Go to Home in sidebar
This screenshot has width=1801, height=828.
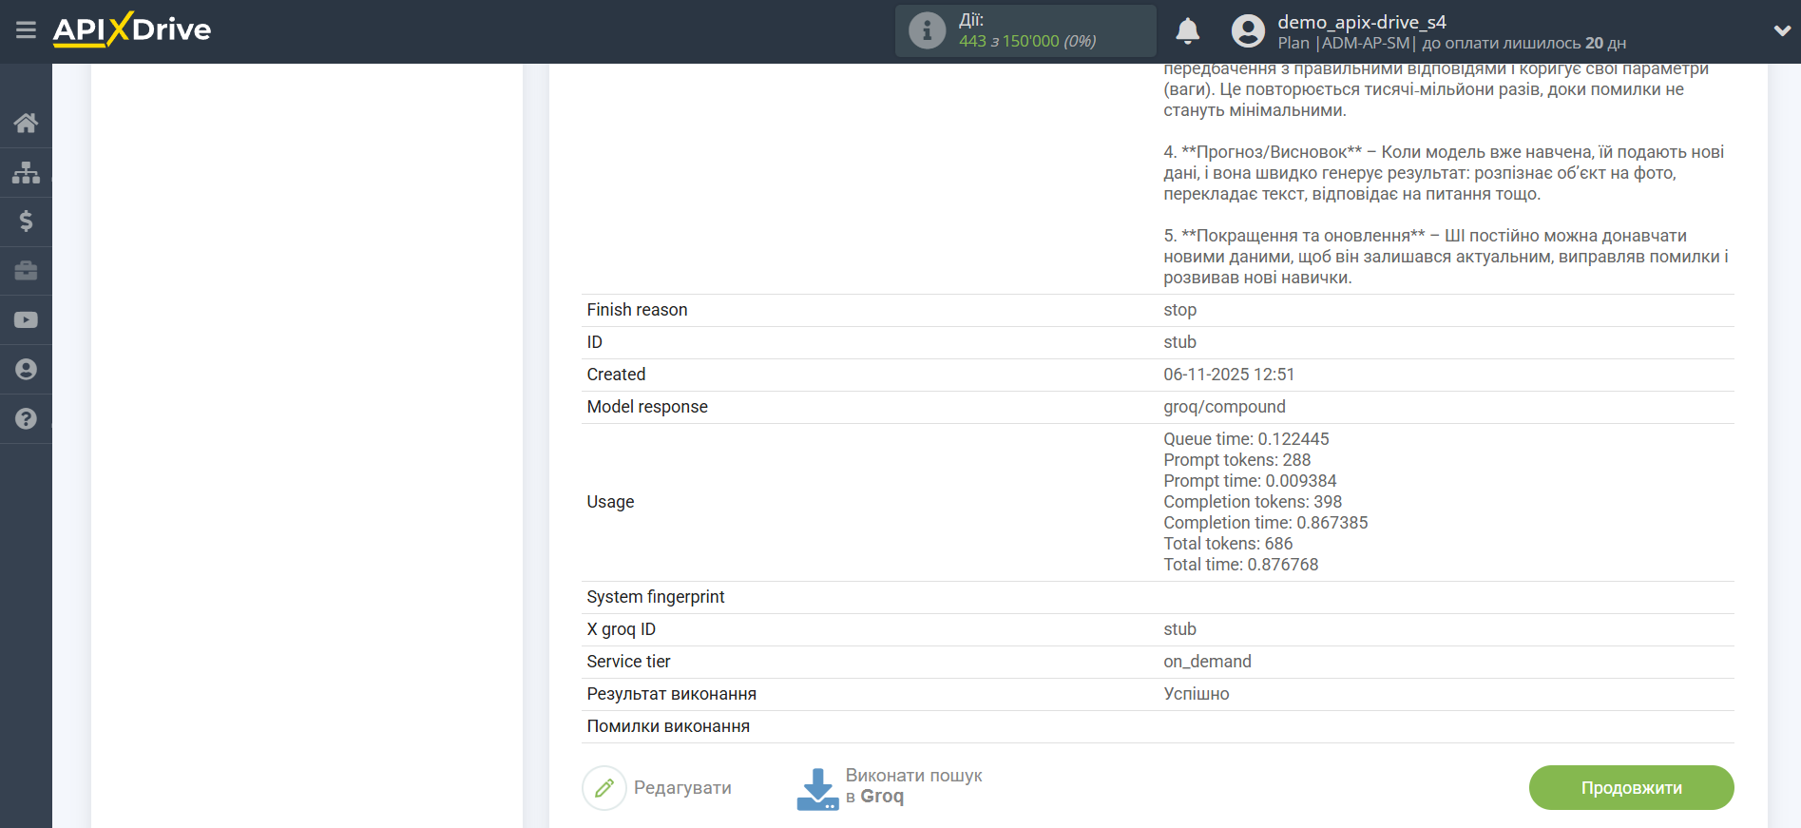coord(26,123)
